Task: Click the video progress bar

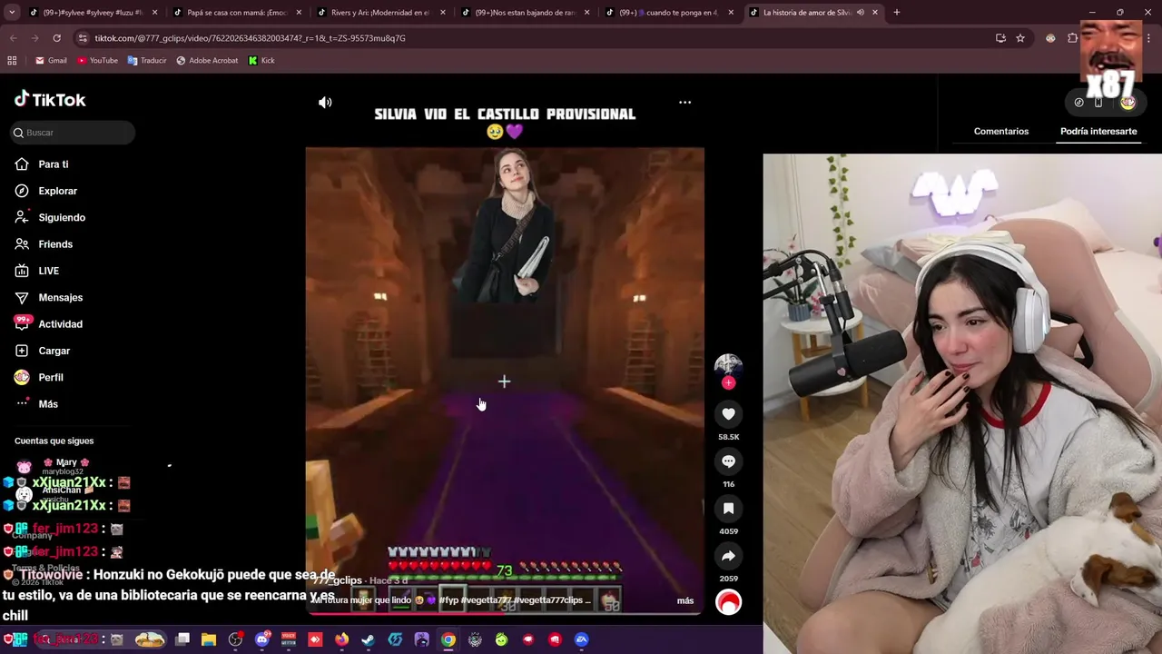Action: 505,613
